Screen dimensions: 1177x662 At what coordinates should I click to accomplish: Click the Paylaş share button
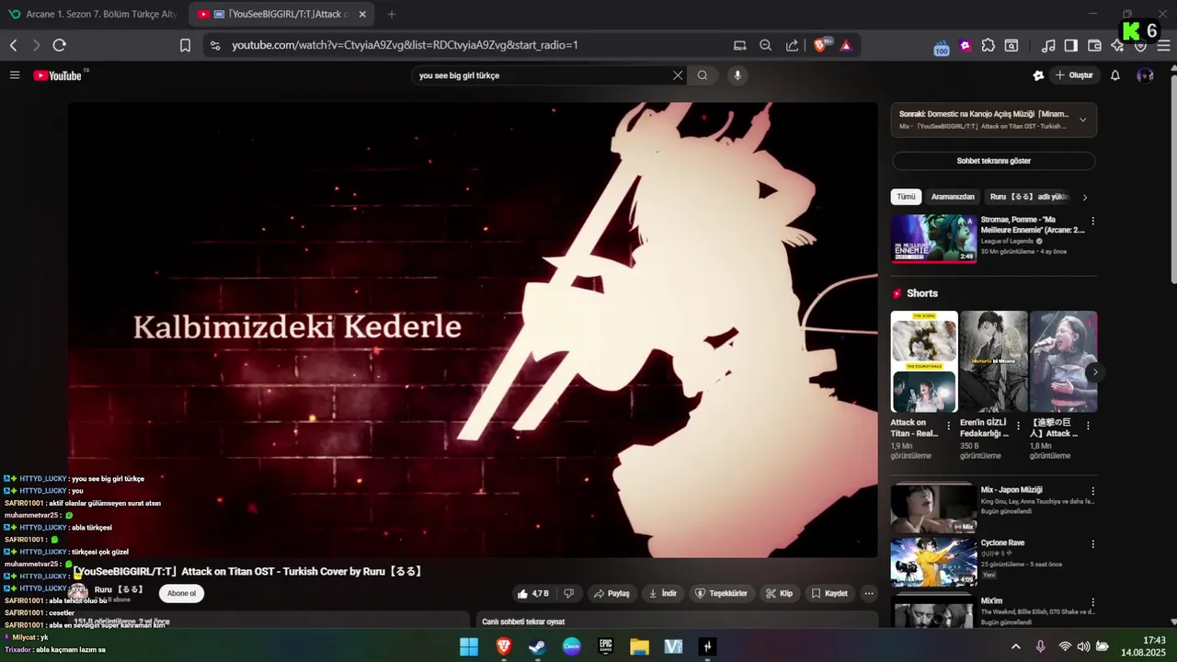coord(611,594)
